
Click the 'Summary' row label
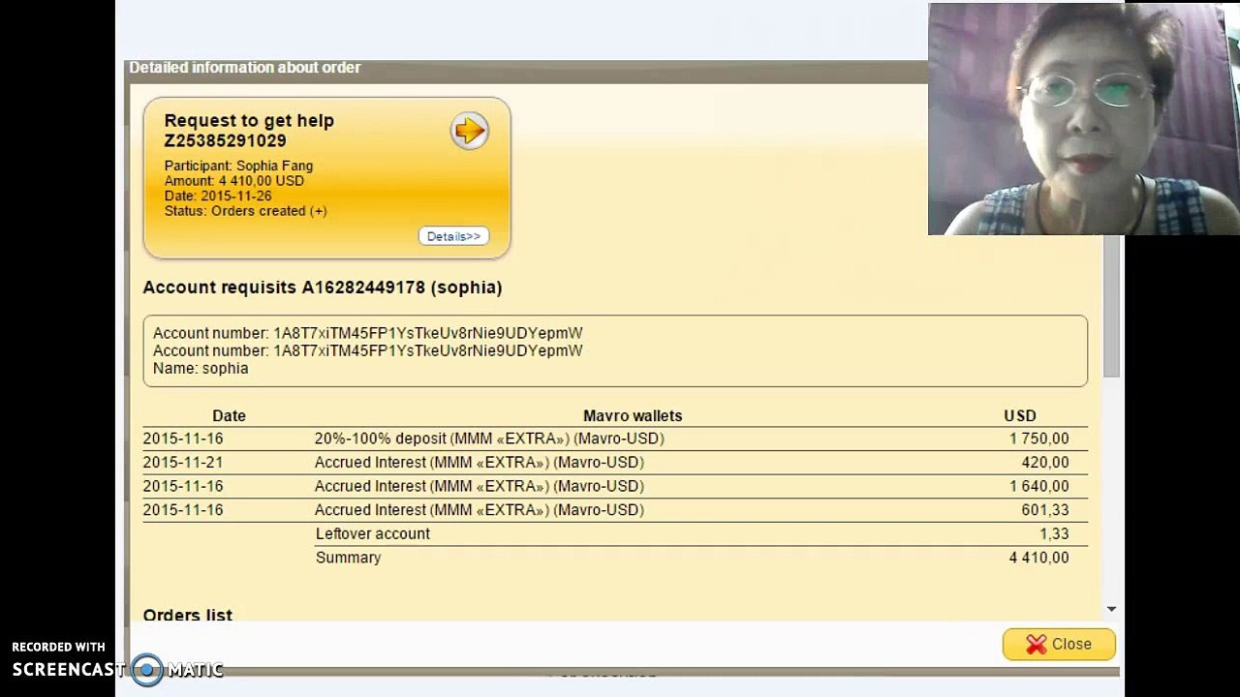(348, 558)
